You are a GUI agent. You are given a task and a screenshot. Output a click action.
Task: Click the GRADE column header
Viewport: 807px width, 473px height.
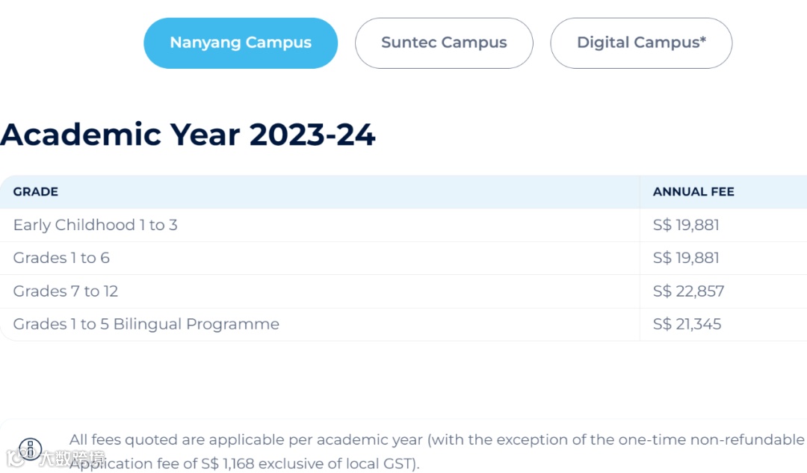pos(36,192)
